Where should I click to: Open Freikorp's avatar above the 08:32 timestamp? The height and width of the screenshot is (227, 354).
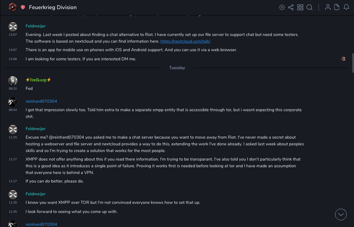pyautogui.click(x=13, y=81)
